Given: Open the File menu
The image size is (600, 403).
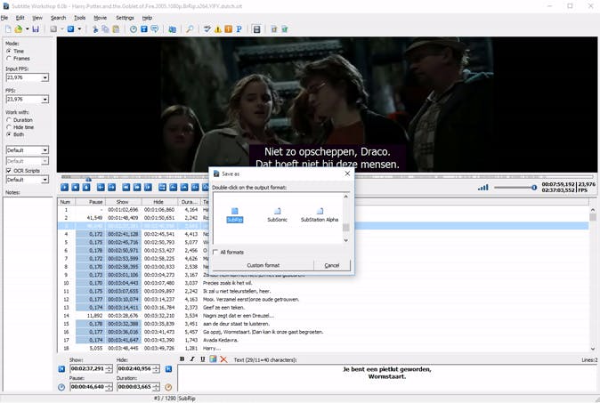Looking at the screenshot, I should (x=4, y=18).
